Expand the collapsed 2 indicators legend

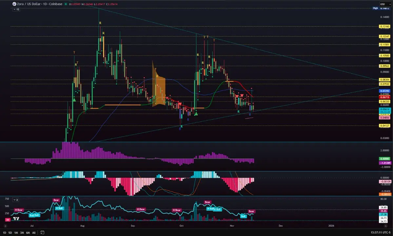click(x=15, y=200)
